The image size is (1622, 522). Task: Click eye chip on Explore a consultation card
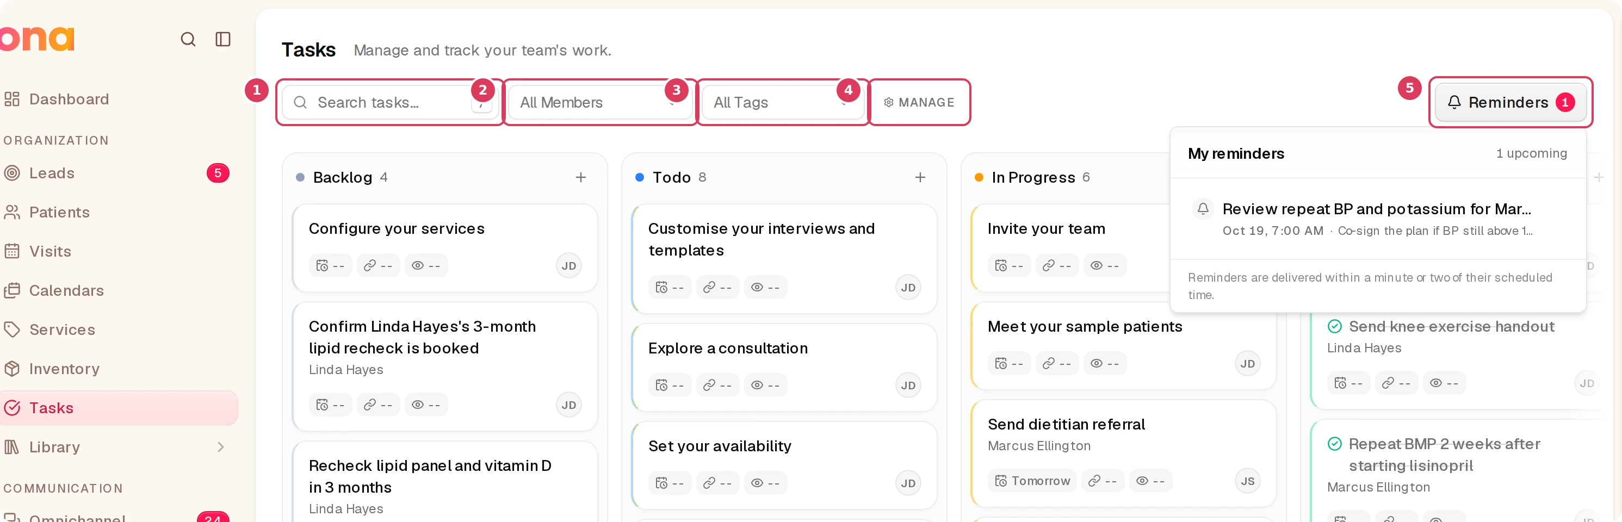coord(765,386)
